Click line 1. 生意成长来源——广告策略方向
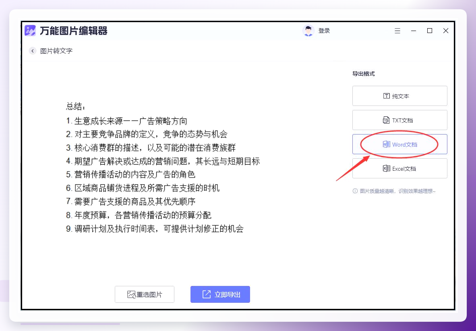The width and height of the screenshot is (476, 331). tap(126, 121)
